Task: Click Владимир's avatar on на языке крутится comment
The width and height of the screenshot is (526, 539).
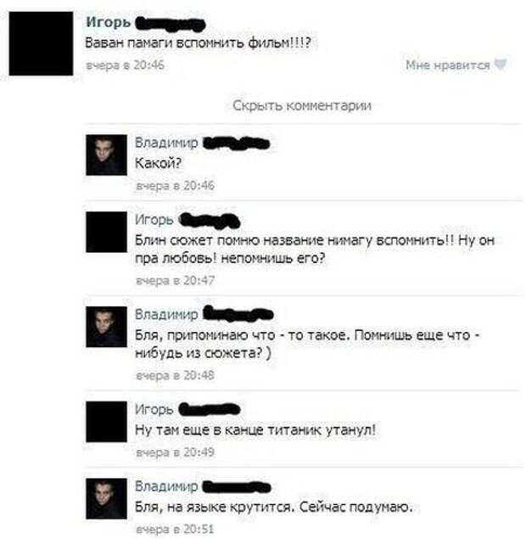Action: (x=106, y=498)
